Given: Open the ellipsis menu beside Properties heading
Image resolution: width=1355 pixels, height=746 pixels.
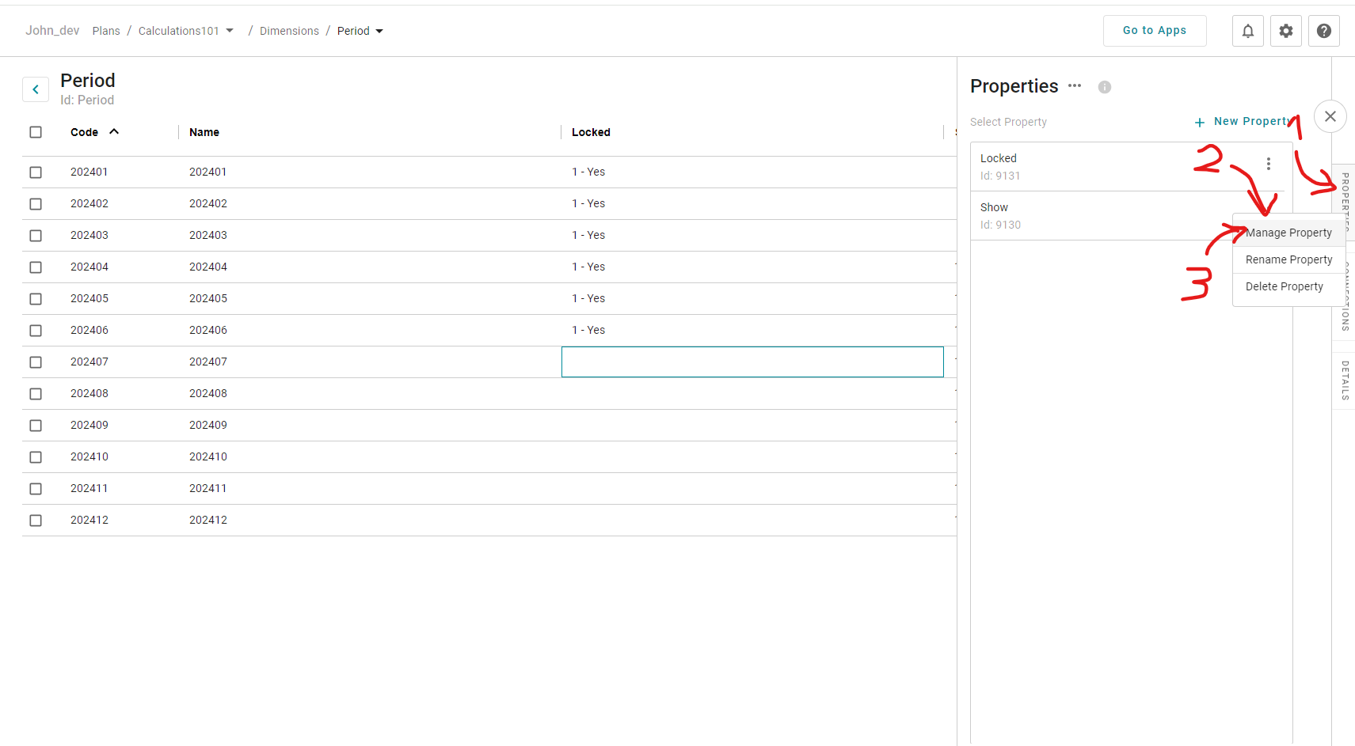Looking at the screenshot, I should (1074, 85).
